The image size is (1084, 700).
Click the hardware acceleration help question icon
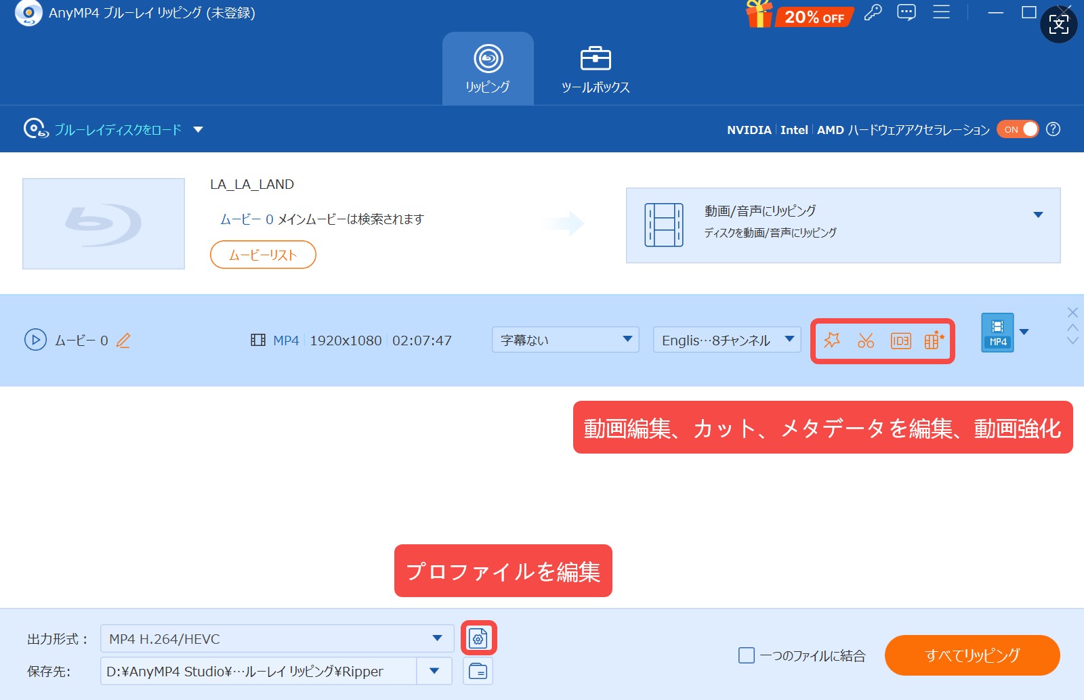[x=1053, y=129]
